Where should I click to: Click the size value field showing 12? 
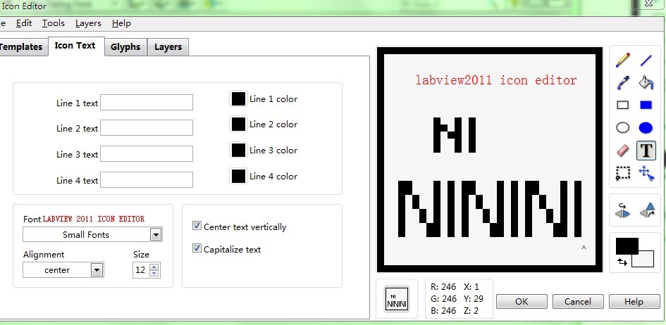tap(141, 270)
